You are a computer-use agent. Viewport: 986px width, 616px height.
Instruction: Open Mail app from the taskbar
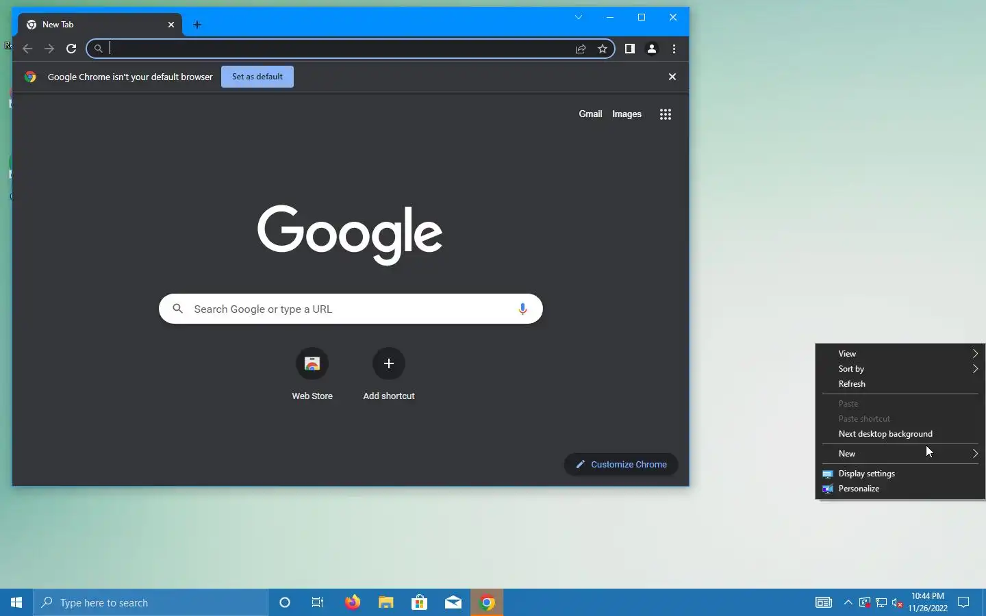click(453, 602)
